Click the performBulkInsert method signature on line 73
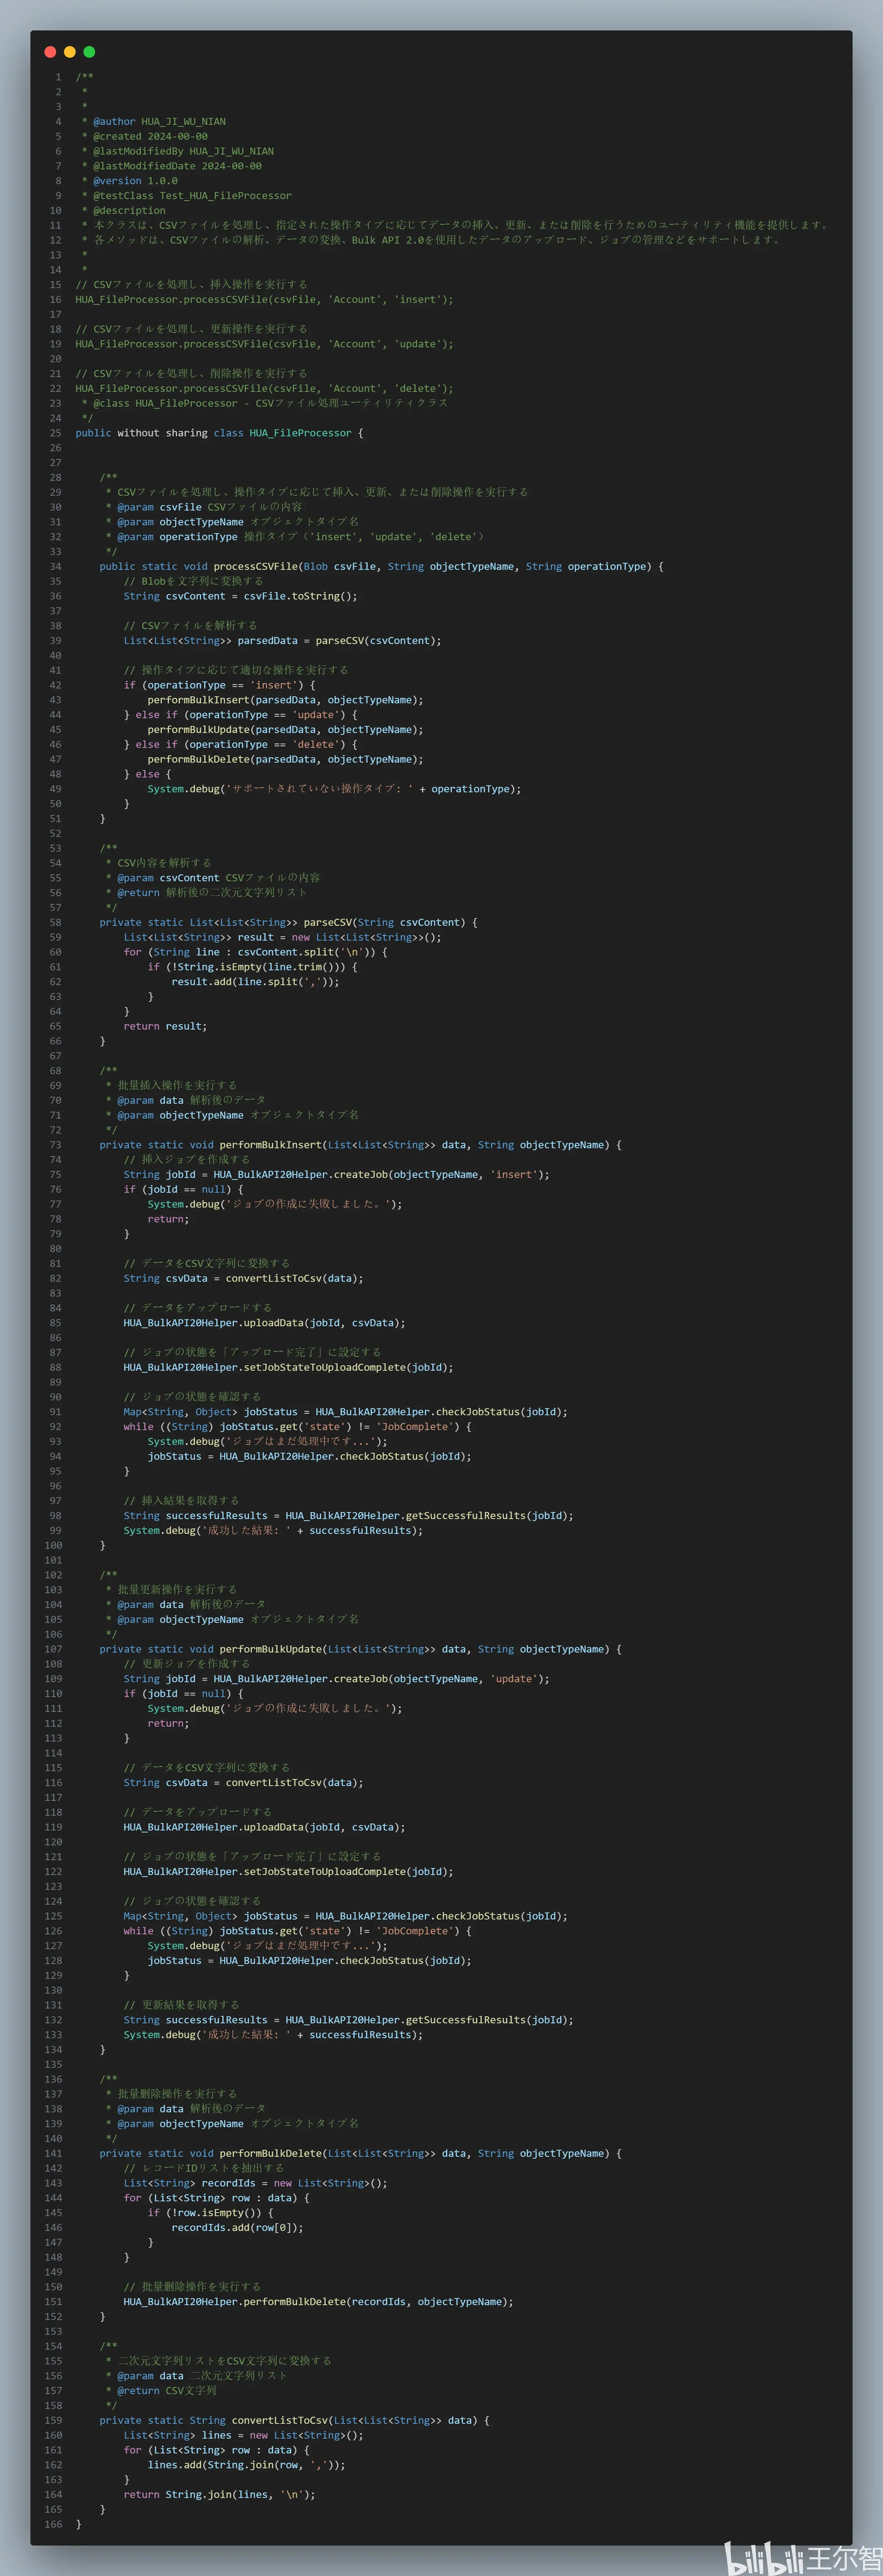The image size is (883, 2576). point(361,1145)
